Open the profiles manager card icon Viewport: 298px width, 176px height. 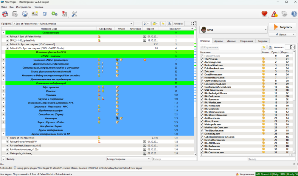[35, 14]
